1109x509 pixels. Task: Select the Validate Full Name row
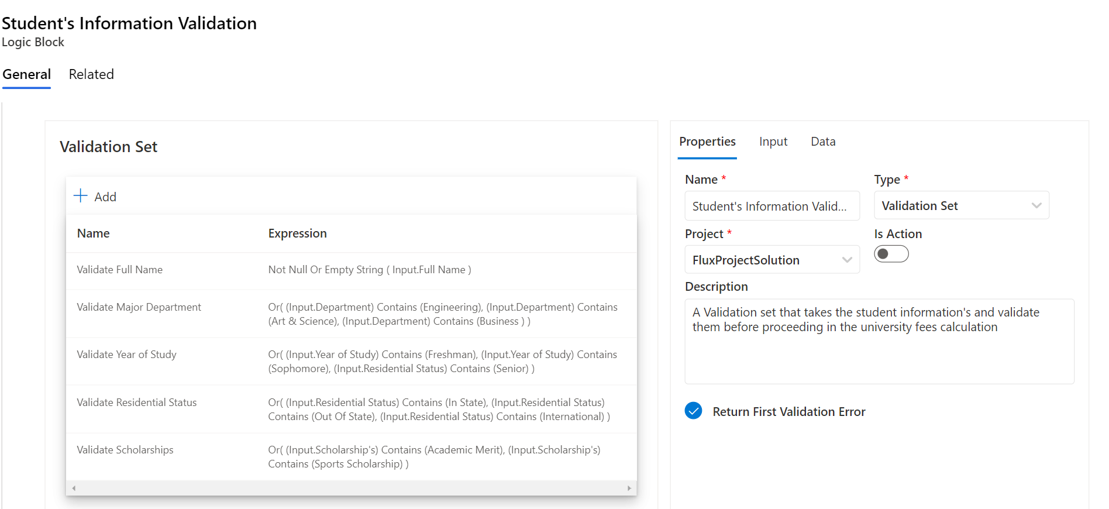click(351, 270)
